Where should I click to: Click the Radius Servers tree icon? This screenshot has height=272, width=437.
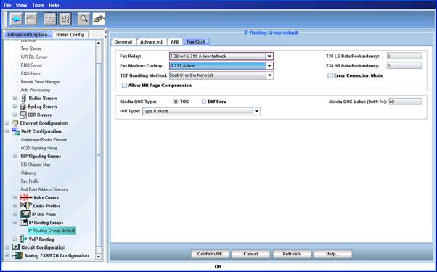[x=24, y=98]
